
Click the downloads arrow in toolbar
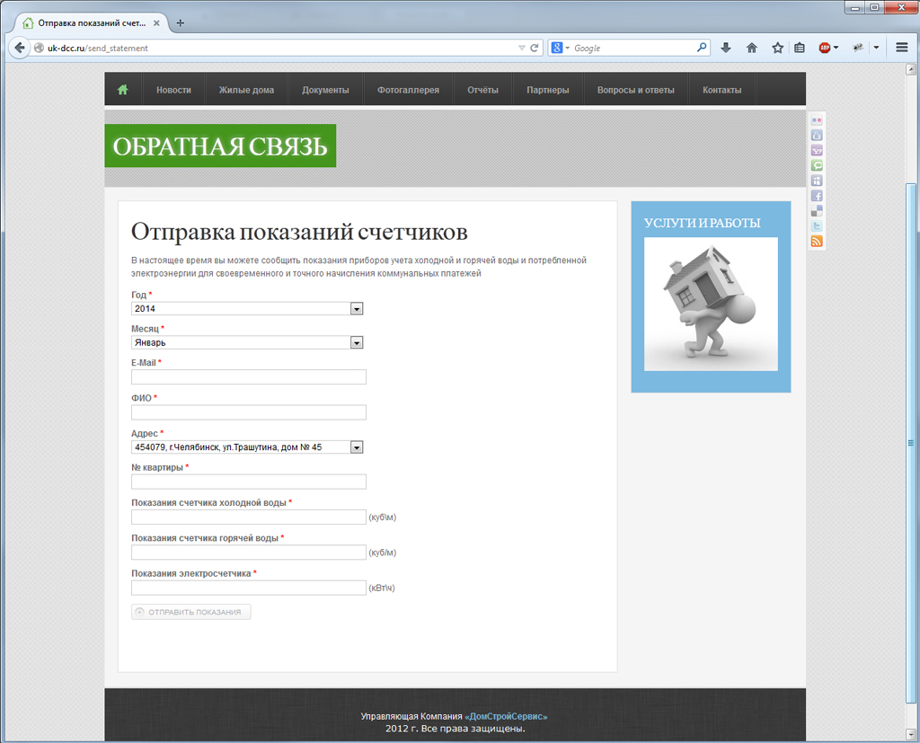726,49
